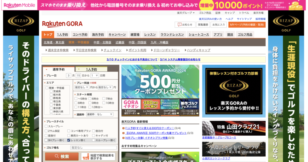Check the スループレー play style checkbox
Screen dimensions: 308x162
46,126
